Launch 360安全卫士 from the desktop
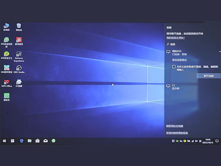This screenshot has width=221, height=166. (7, 55)
